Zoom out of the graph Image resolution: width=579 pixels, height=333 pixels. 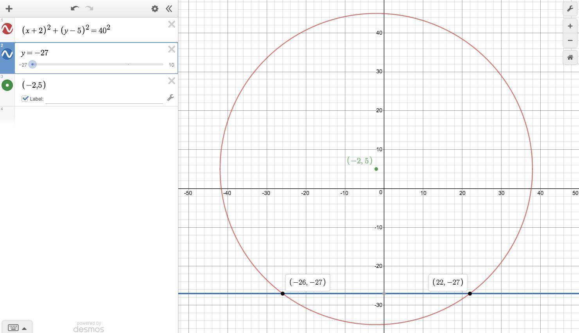[570, 41]
